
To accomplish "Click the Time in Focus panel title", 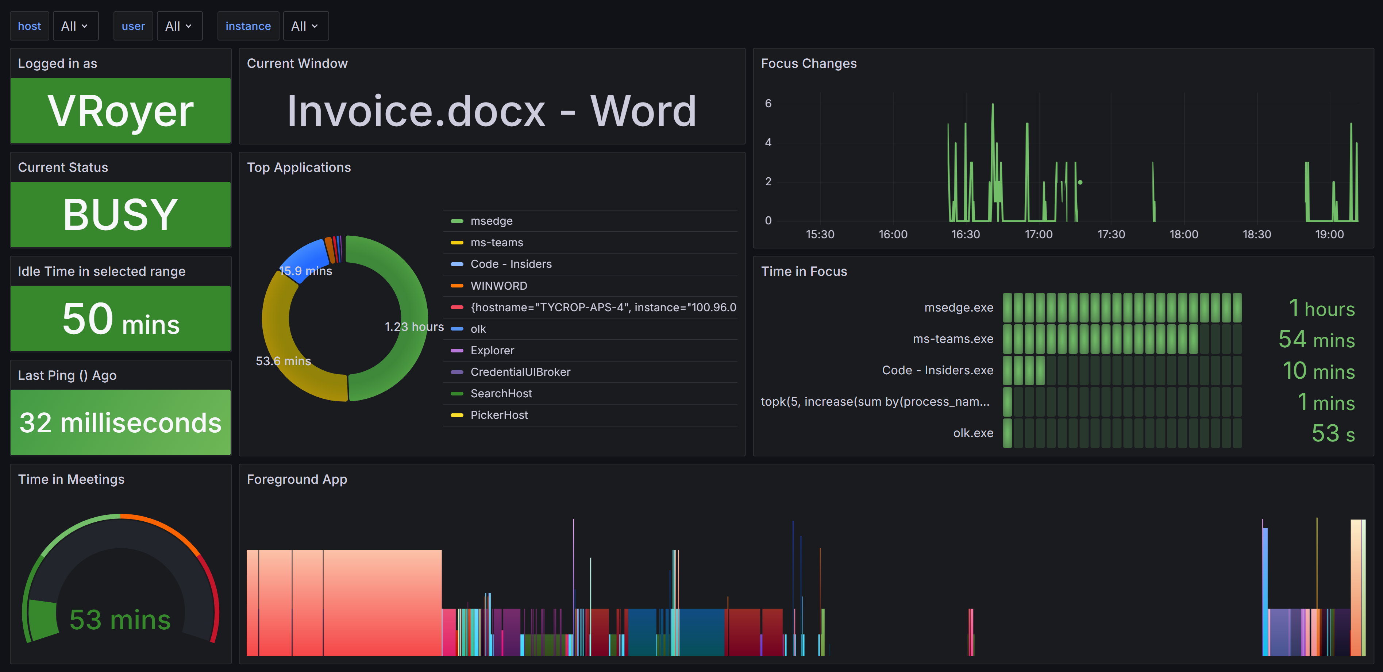I will [804, 271].
